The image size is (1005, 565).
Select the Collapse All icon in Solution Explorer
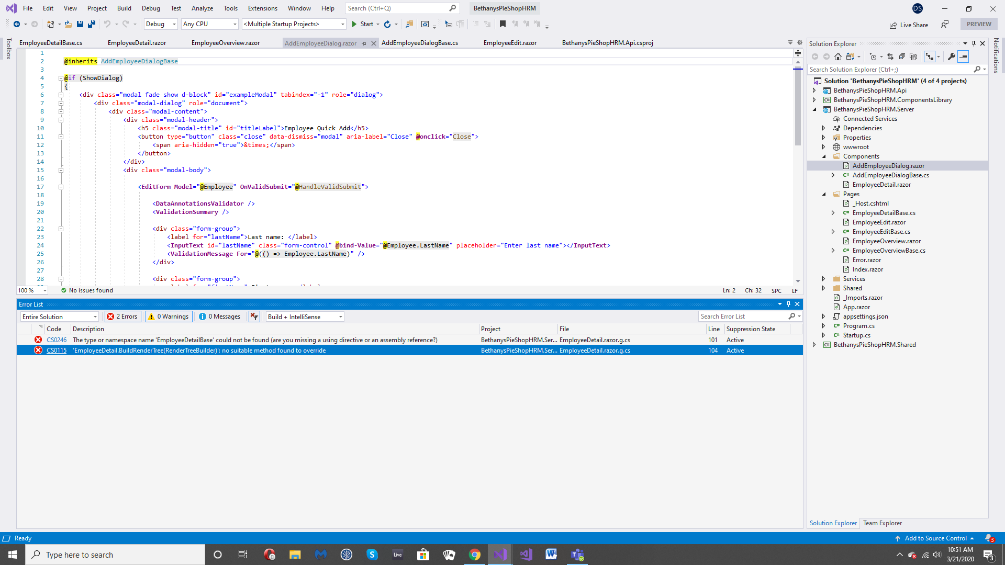point(902,56)
